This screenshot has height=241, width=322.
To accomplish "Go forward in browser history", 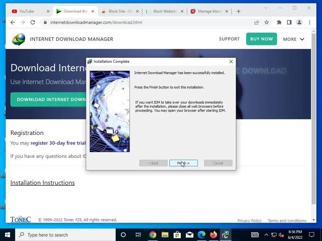I will 23,22.
